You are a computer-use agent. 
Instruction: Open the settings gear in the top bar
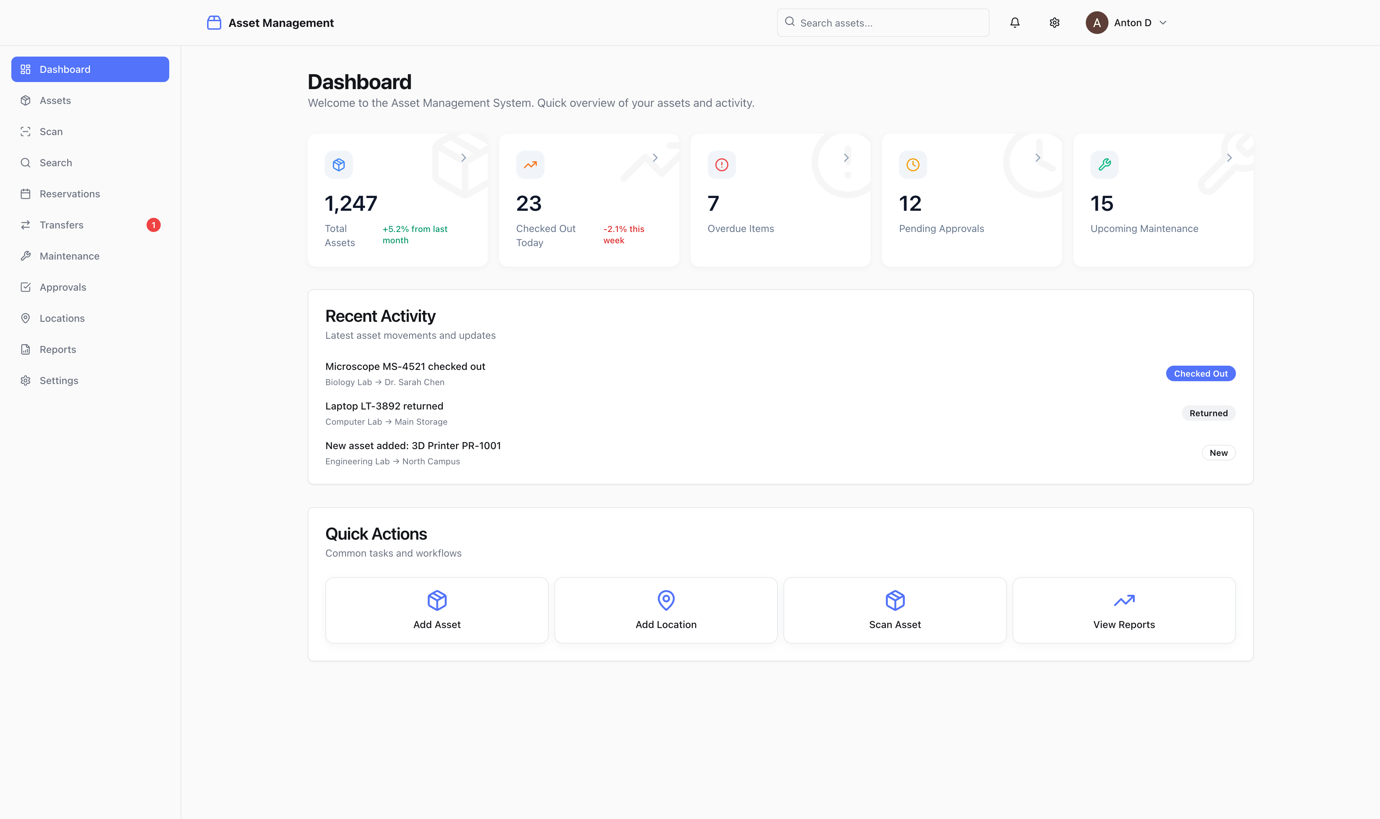click(1054, 23)
